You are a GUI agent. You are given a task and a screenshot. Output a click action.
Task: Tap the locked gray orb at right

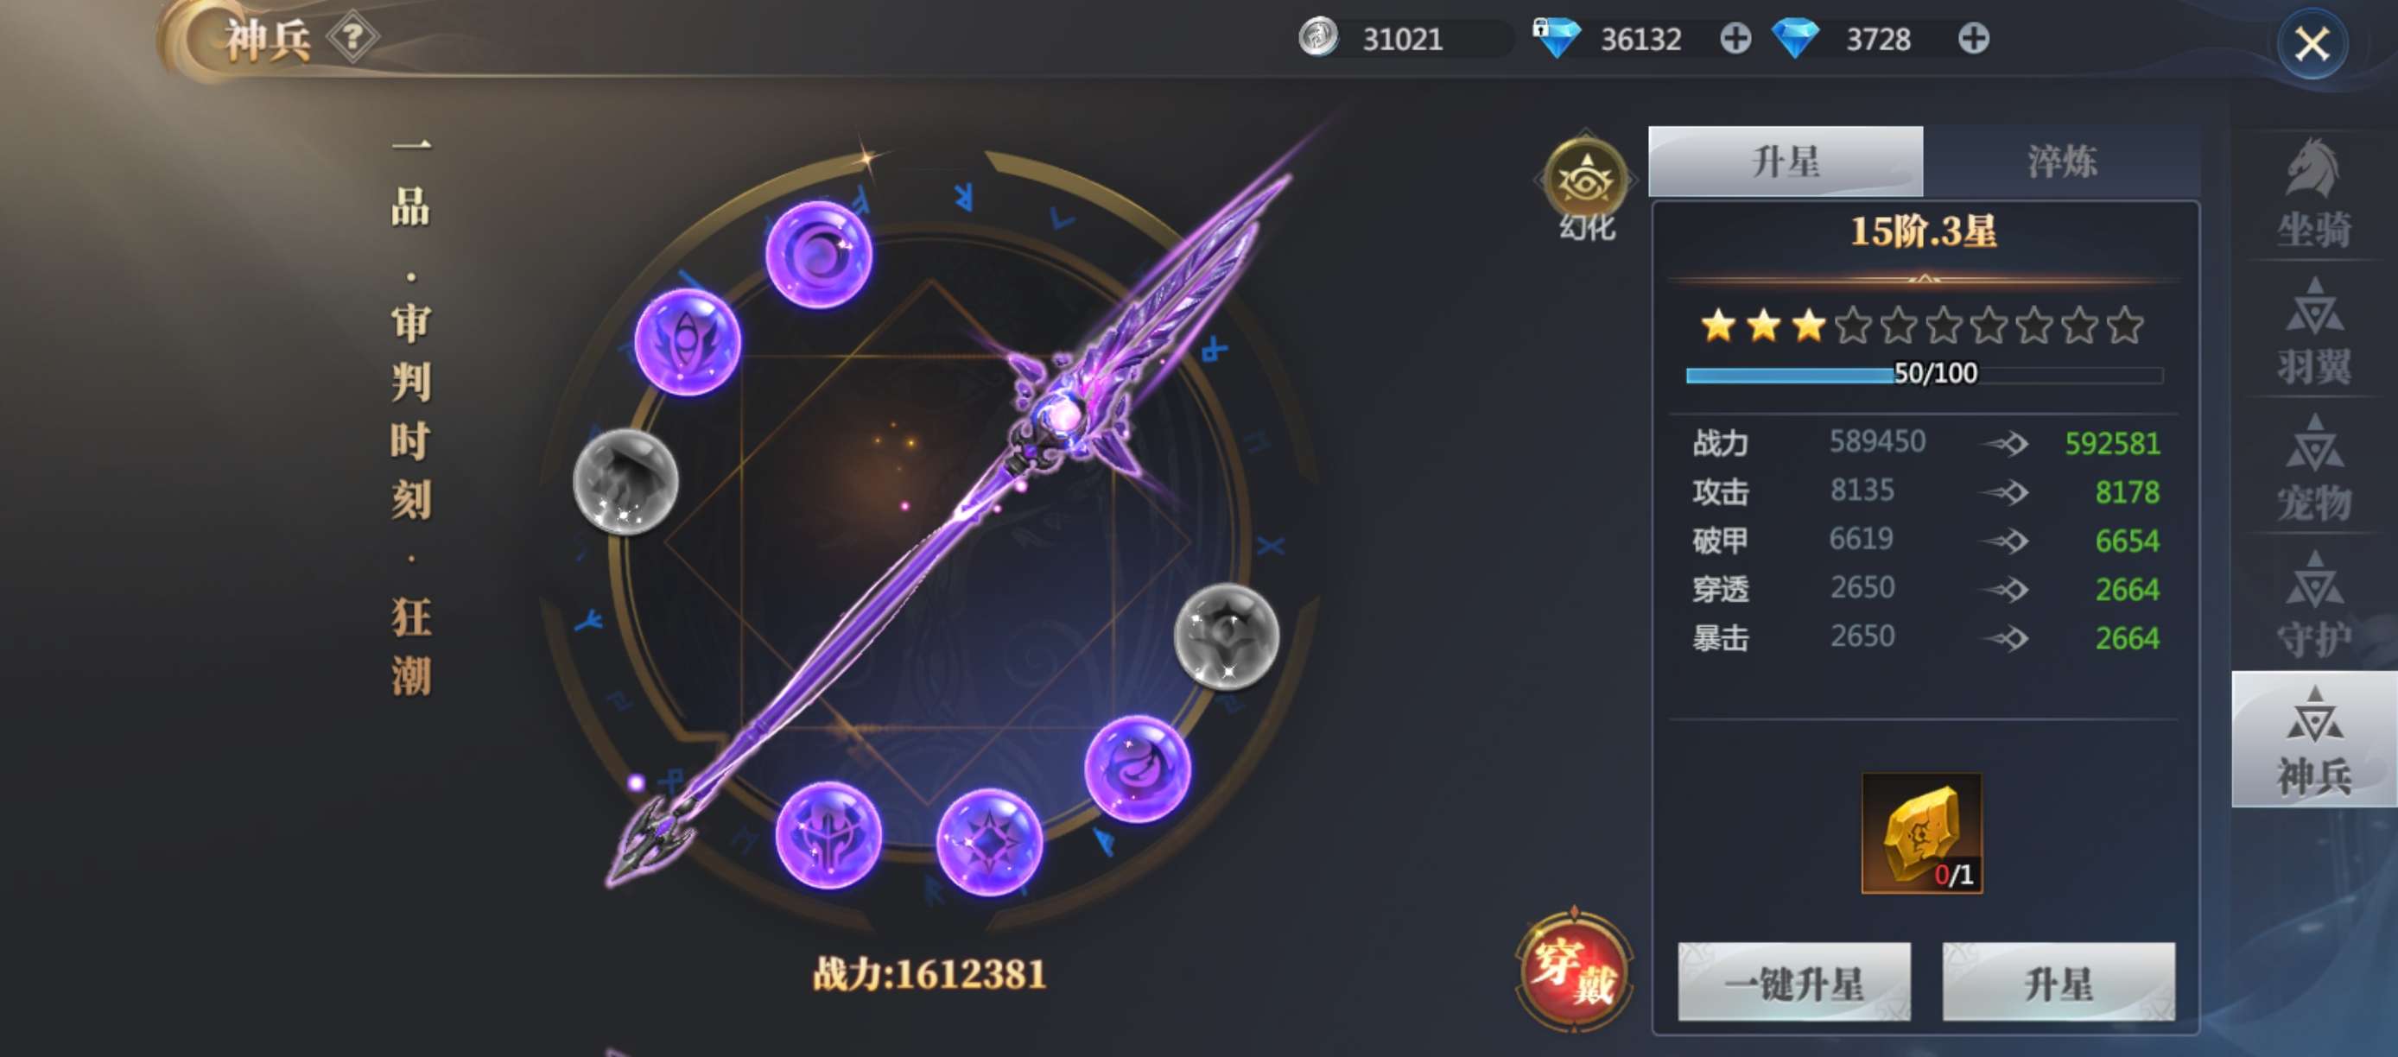(1226, 636)
